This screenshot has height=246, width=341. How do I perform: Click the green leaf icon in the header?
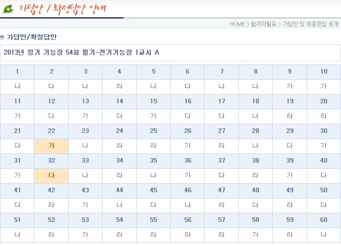(x=8, y=9)
